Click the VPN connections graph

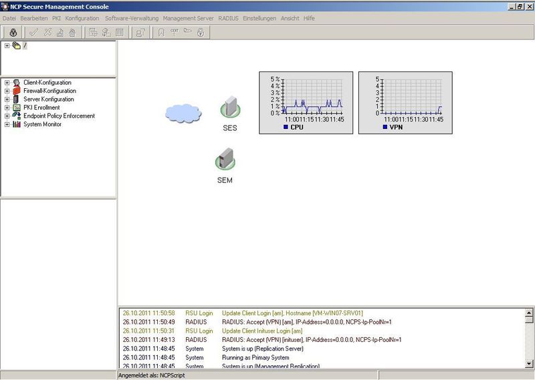(x=405, y=103)
